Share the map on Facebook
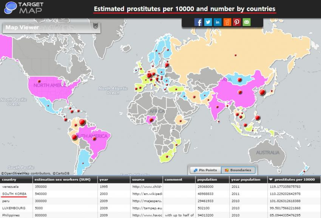 coord(199,22)
